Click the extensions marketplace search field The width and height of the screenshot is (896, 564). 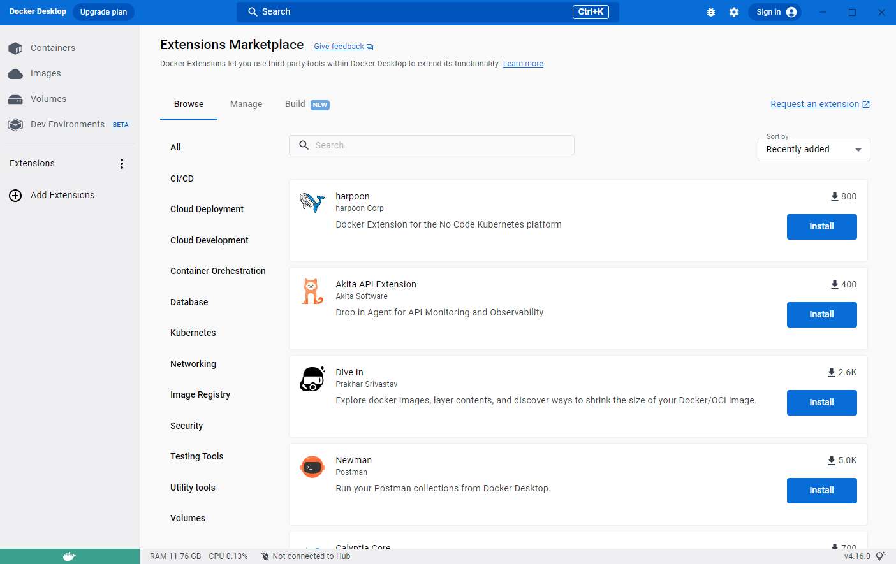point(432,145)
